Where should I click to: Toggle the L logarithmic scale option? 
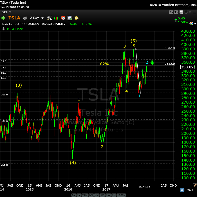point(185,190)
